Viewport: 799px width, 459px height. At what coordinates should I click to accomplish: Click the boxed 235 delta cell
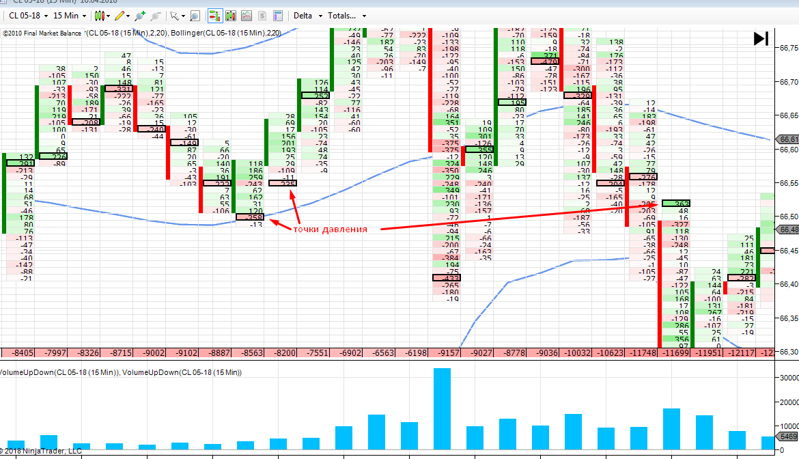[283, 184]
